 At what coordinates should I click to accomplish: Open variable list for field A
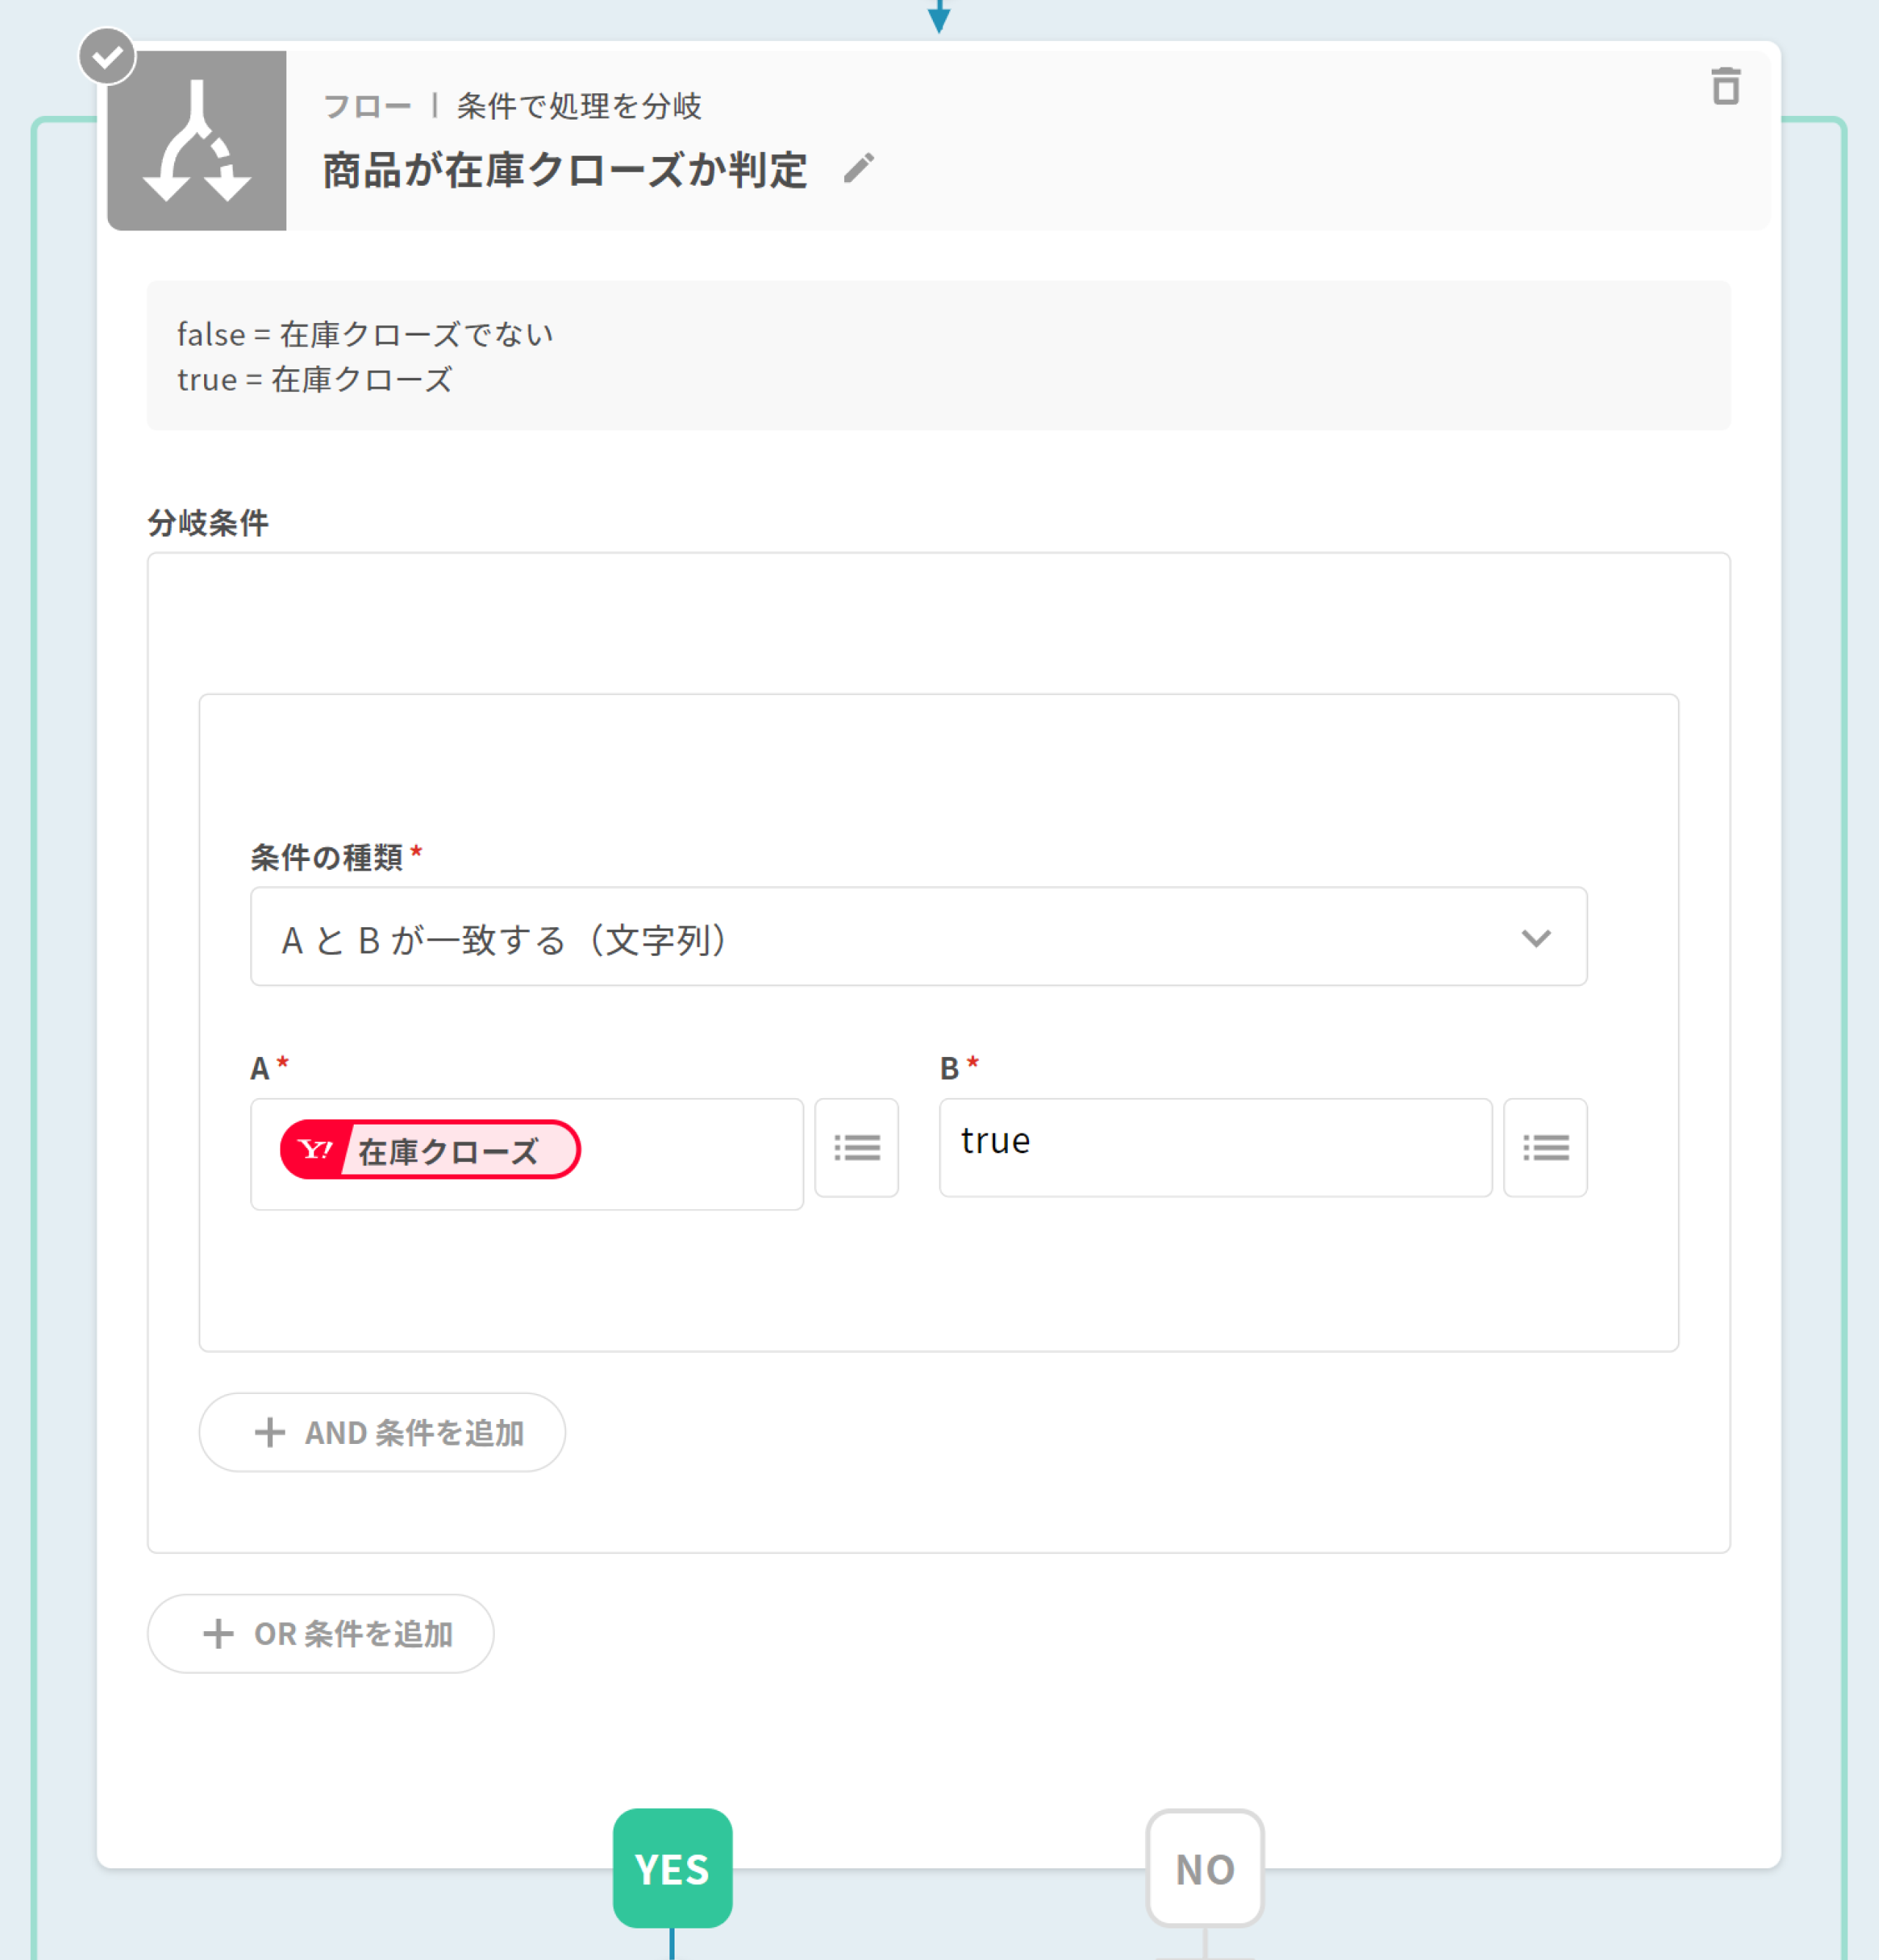tap(856, 1147)
